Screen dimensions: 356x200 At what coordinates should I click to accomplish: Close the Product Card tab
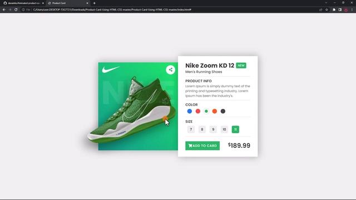click(87, 3)
